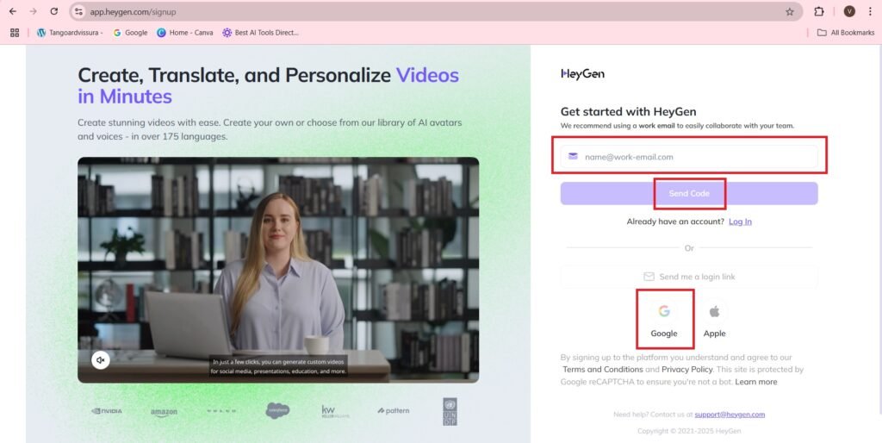882x443 pixels.
Task: Open the All Bookmarks folder
Action: pyautogui.click(x=846, y=33)
